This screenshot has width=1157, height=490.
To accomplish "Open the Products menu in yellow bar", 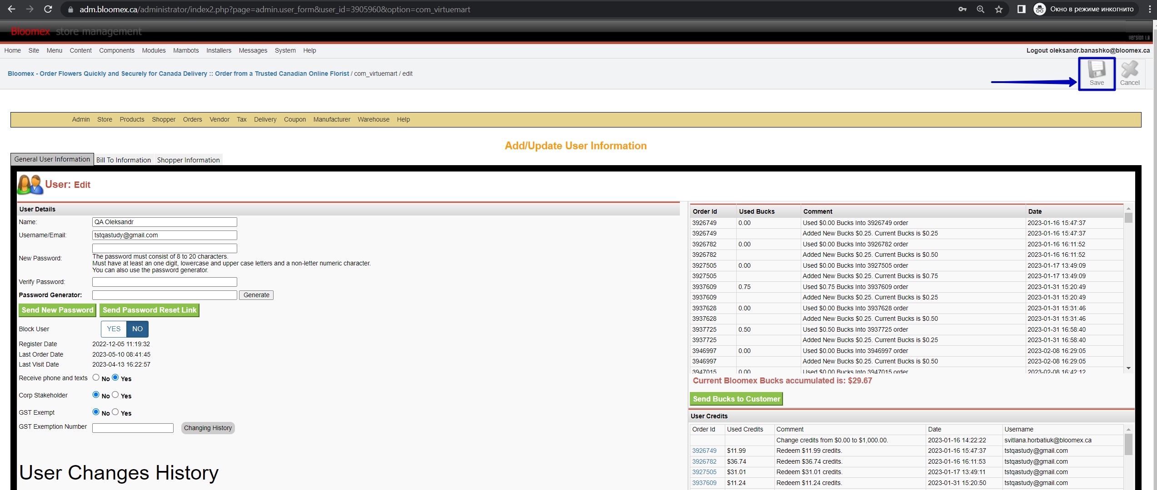I will (x=132, y=119).
